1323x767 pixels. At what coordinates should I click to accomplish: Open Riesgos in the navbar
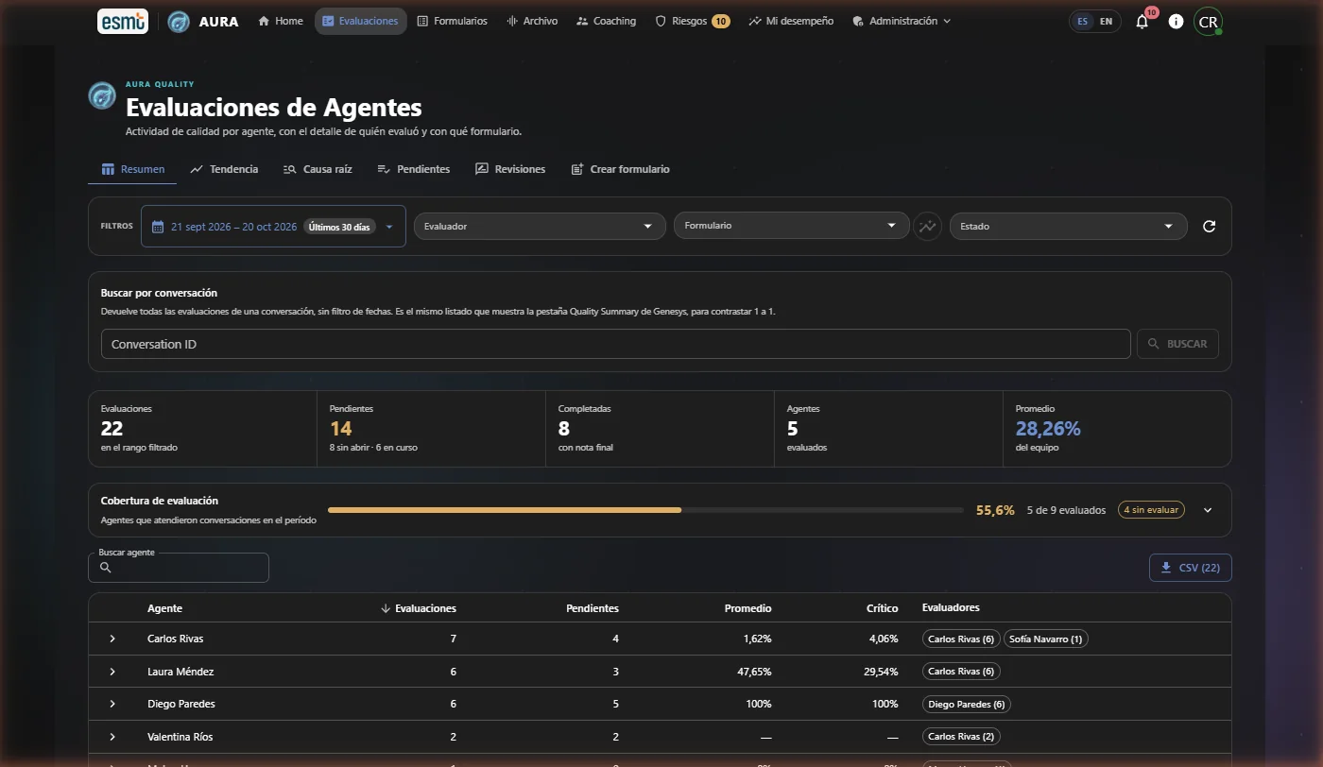pos(693,21)
